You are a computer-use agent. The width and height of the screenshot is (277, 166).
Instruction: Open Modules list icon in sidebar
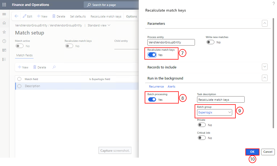click(x=4, y=59)
